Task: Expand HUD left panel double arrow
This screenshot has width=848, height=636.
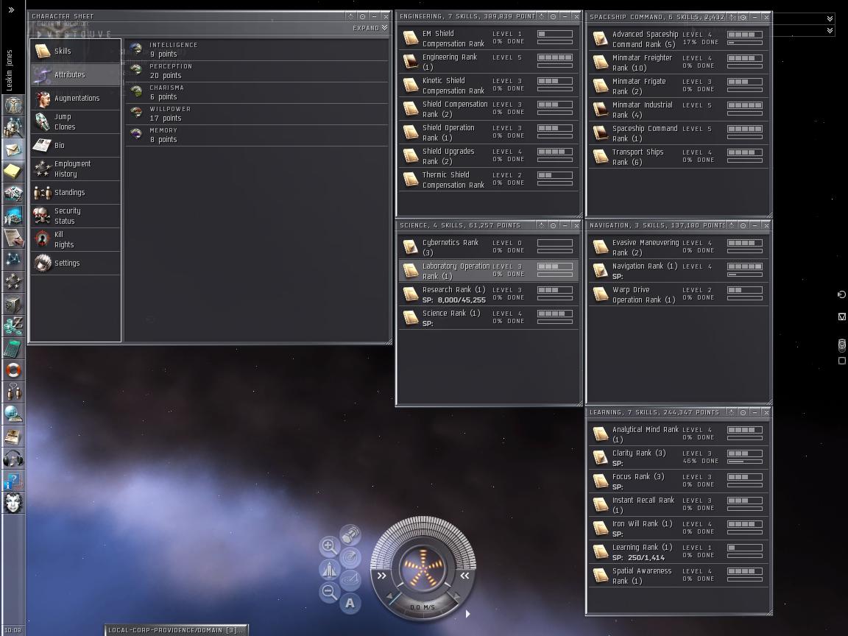Action: (x=382, y=576)
